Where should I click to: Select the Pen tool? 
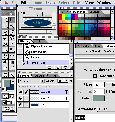[5, 57]
